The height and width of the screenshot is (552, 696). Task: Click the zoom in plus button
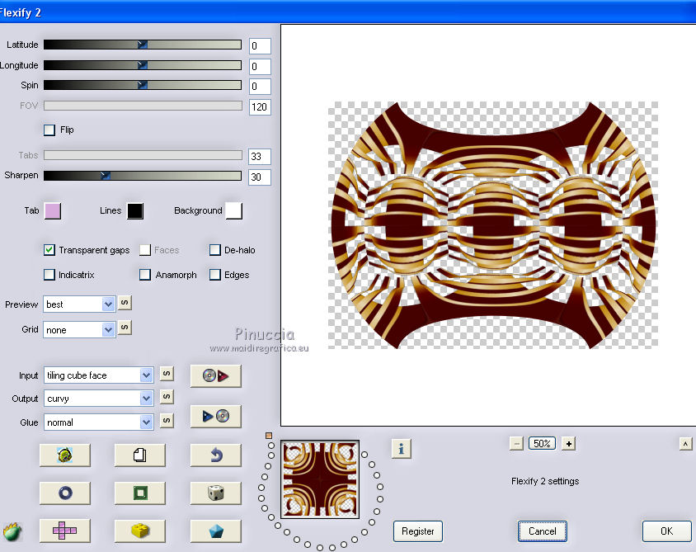pos(569,443)
